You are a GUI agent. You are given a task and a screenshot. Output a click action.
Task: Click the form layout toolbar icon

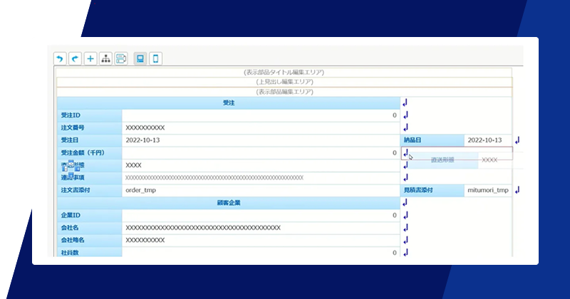[121, 58]
